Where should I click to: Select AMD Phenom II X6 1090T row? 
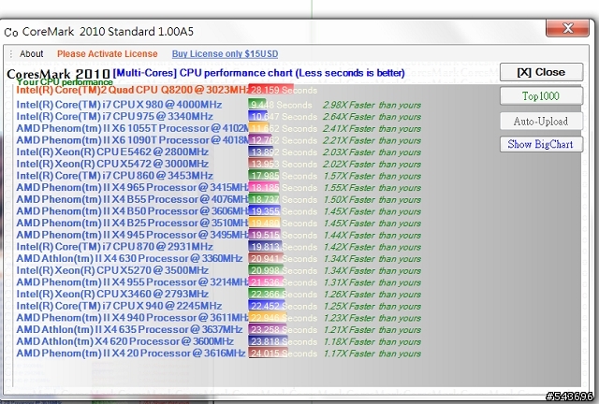(132, 140)
